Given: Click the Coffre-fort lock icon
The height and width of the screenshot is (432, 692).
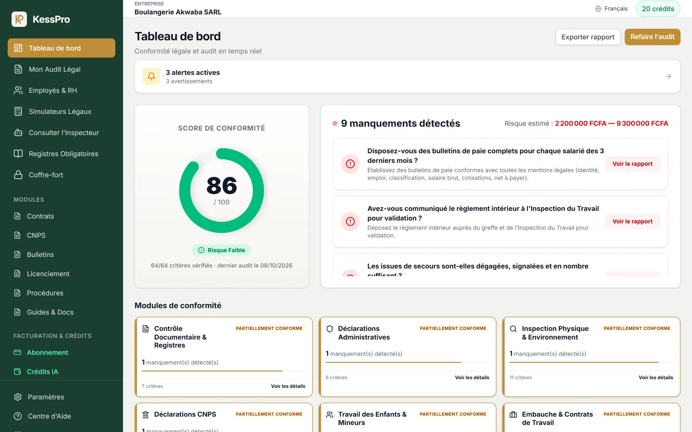Looking at the screenshot, I should coord(18,175).
